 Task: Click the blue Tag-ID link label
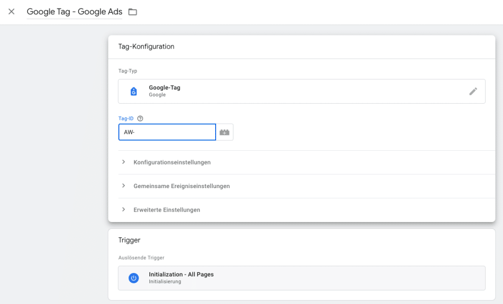pyautogui.click(x=126, y=118)
